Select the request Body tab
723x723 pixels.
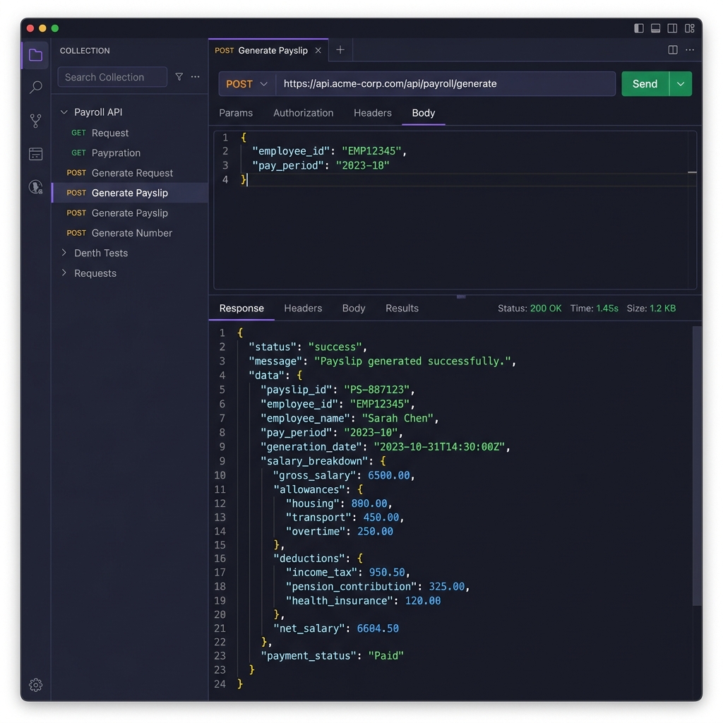[x=424, y=113]
